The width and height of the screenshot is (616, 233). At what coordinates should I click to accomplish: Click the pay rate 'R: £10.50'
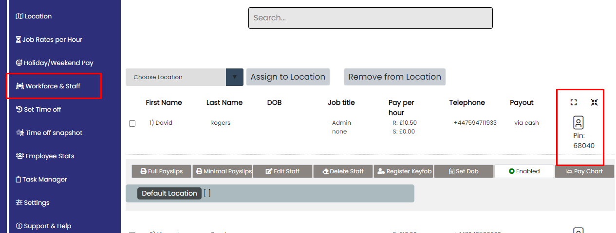405,123
